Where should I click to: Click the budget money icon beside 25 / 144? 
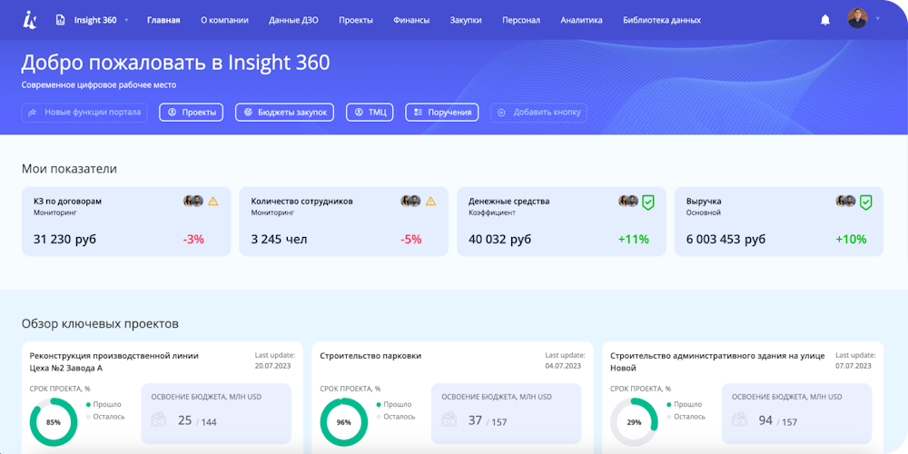(x=160, y=419)
